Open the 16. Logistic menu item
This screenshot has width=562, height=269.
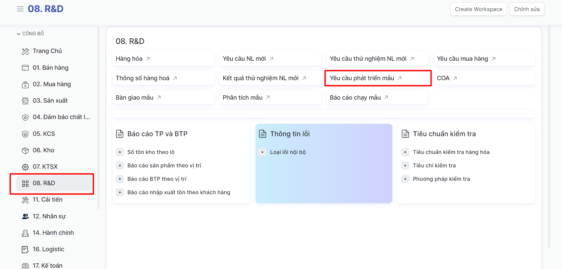click(x=48, y=249)
